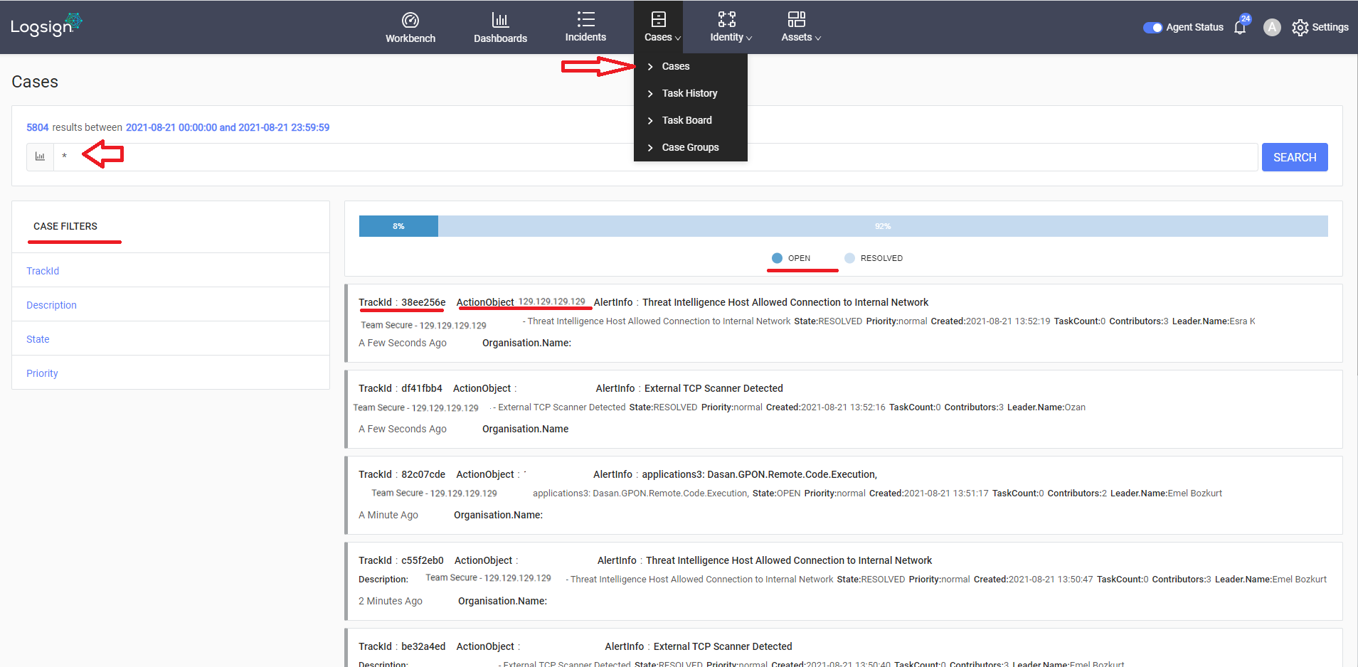
Task: Open the Incidents tab label
Action: 585,37
